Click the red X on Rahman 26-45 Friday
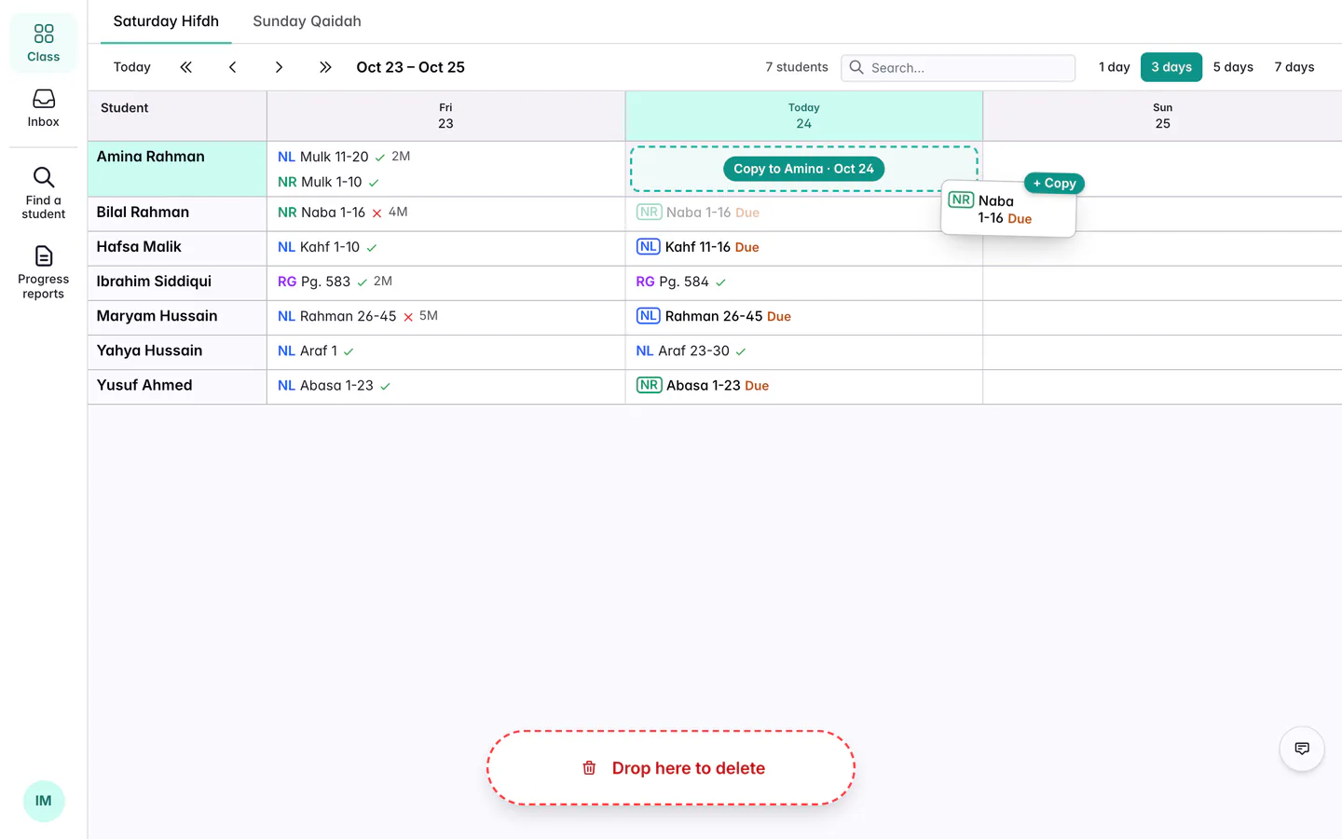Viewport: 1342px width, 839px height. click(x=408, y=317)
